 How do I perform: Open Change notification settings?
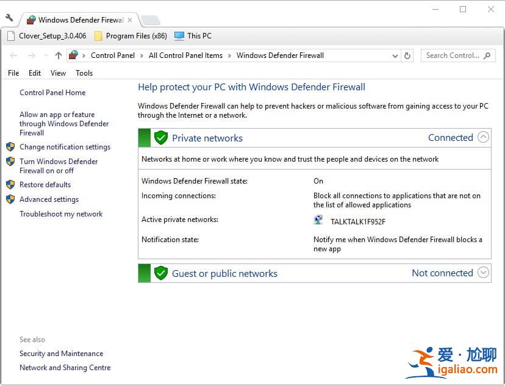click(66, 147)
